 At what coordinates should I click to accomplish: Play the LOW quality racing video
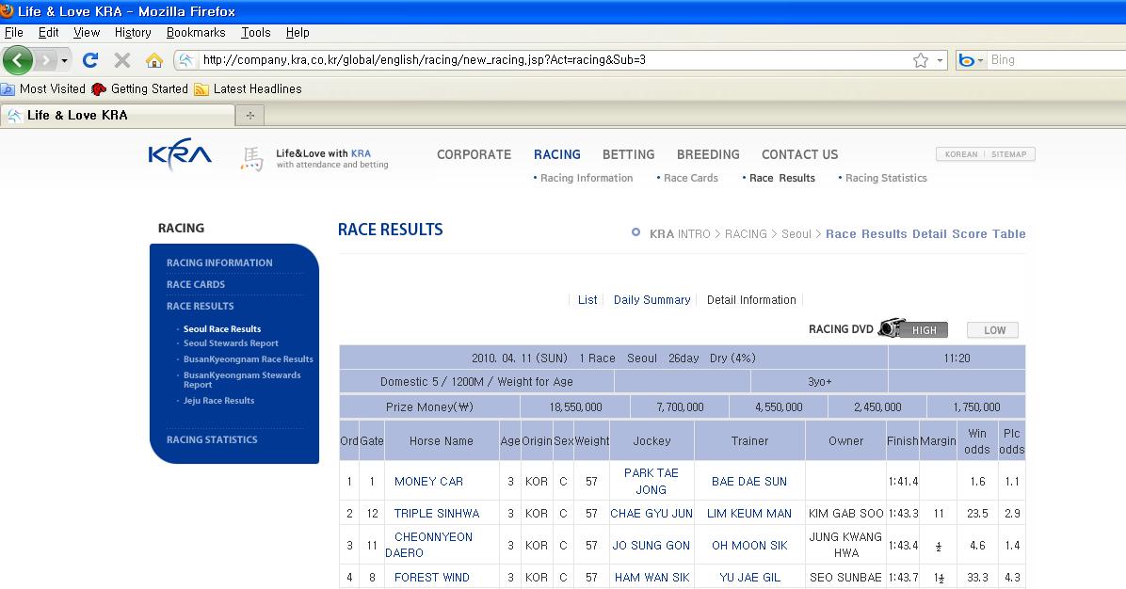tap(993, 330)
